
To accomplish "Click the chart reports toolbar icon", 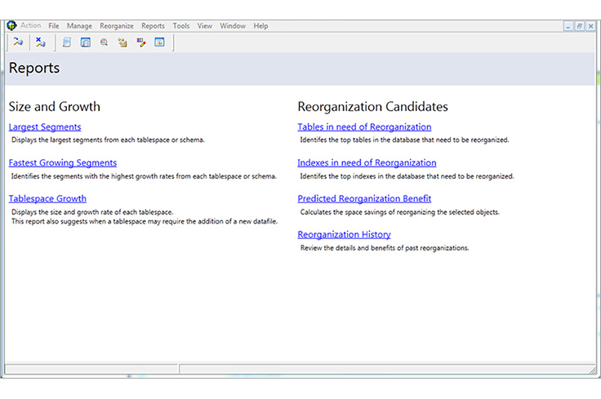I will [159, 42].
